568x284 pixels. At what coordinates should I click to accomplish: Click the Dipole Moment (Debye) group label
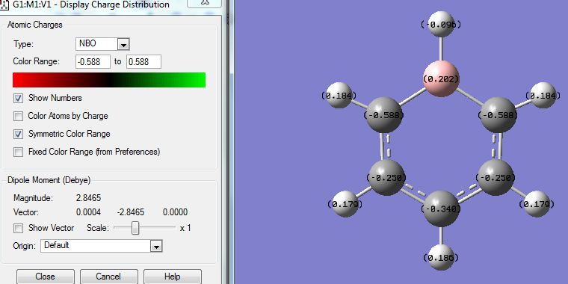49,180
